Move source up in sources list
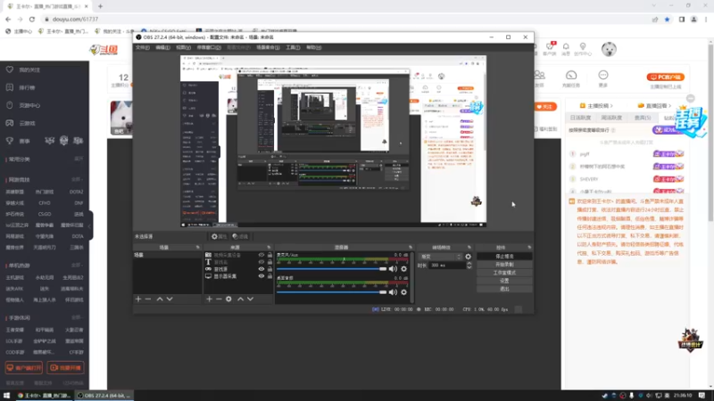714x401 pixels. click(240, 299)
